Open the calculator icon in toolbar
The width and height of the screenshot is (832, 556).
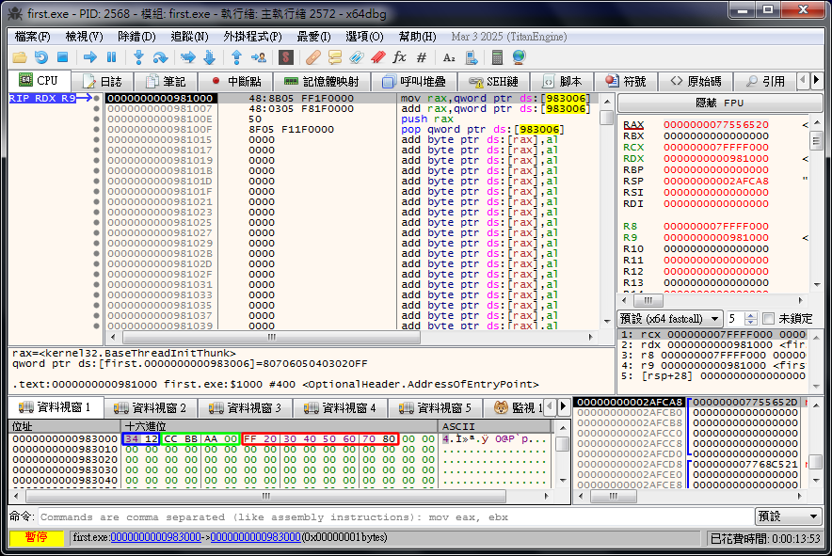497,57
